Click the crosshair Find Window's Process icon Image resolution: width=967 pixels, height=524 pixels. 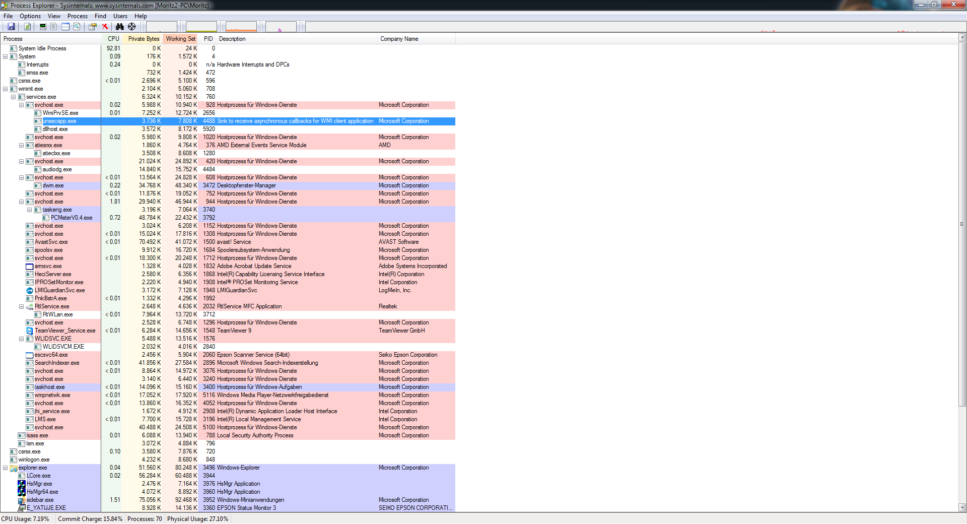click(131, 27)
